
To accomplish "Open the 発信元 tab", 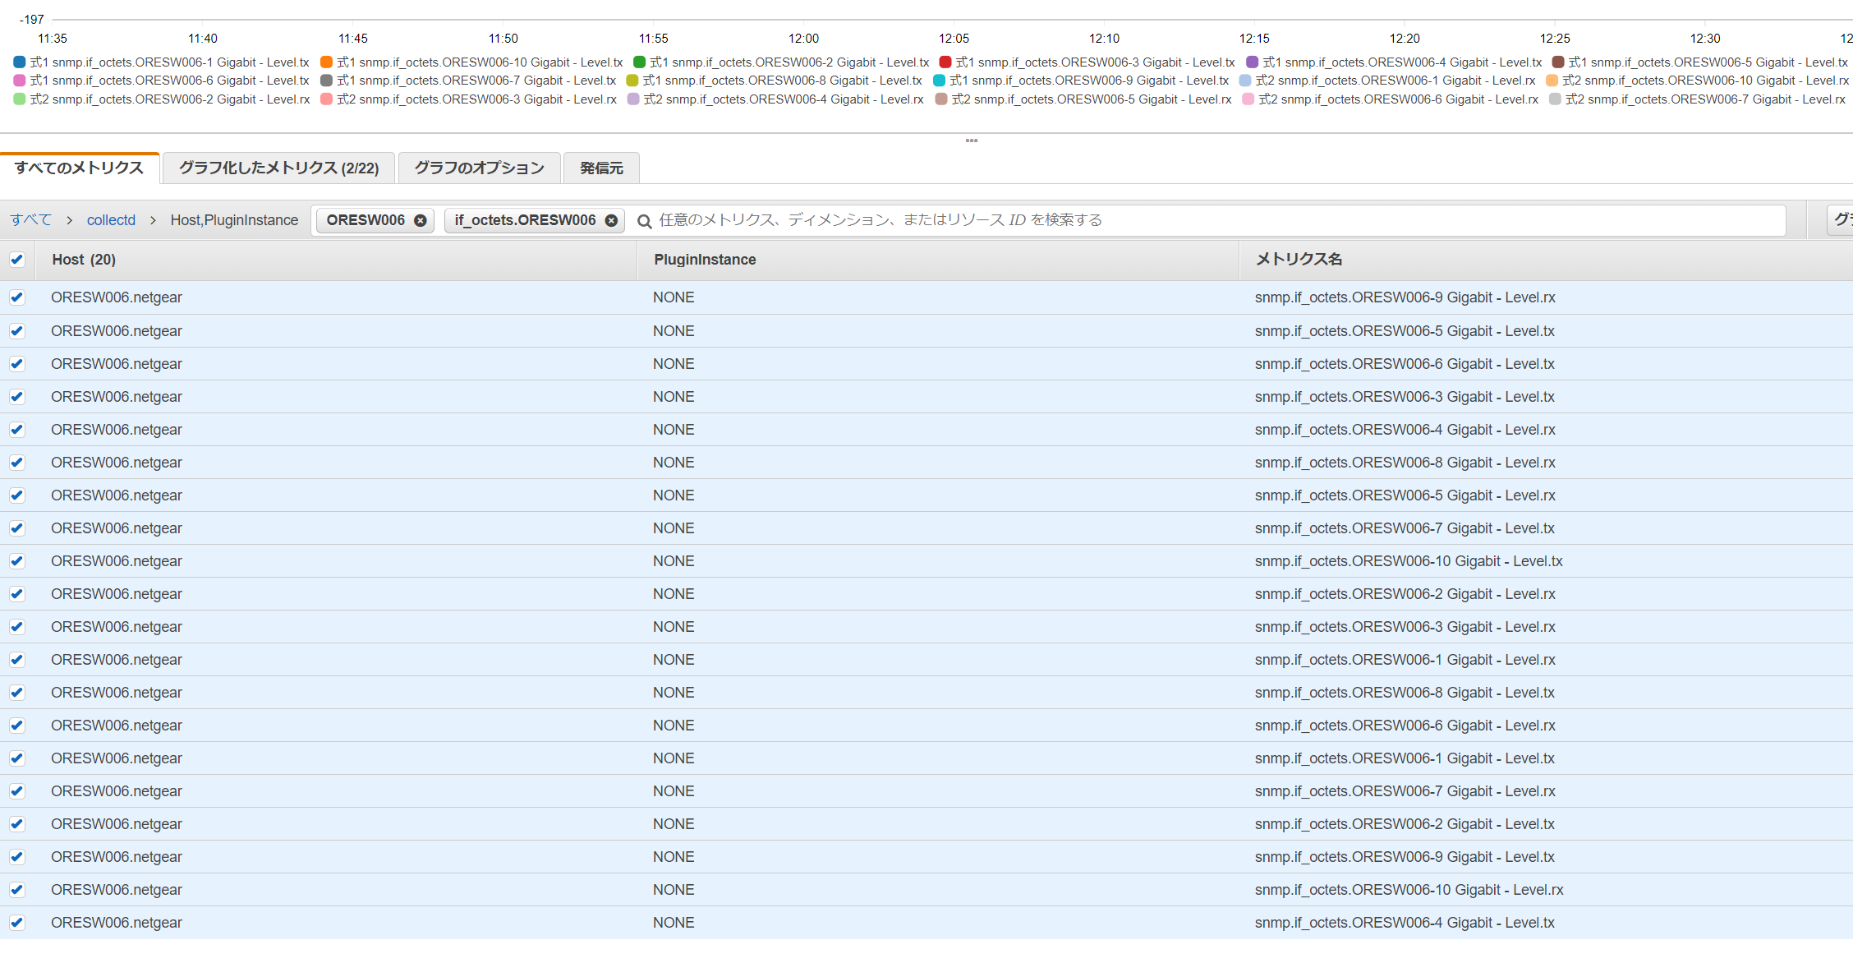I will coord(601,168).
